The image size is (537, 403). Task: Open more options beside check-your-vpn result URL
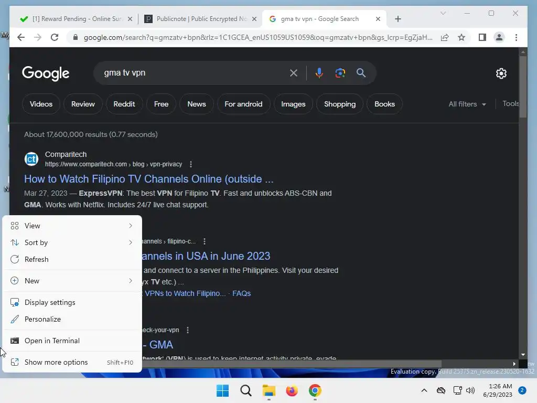[x=188, y=330]
